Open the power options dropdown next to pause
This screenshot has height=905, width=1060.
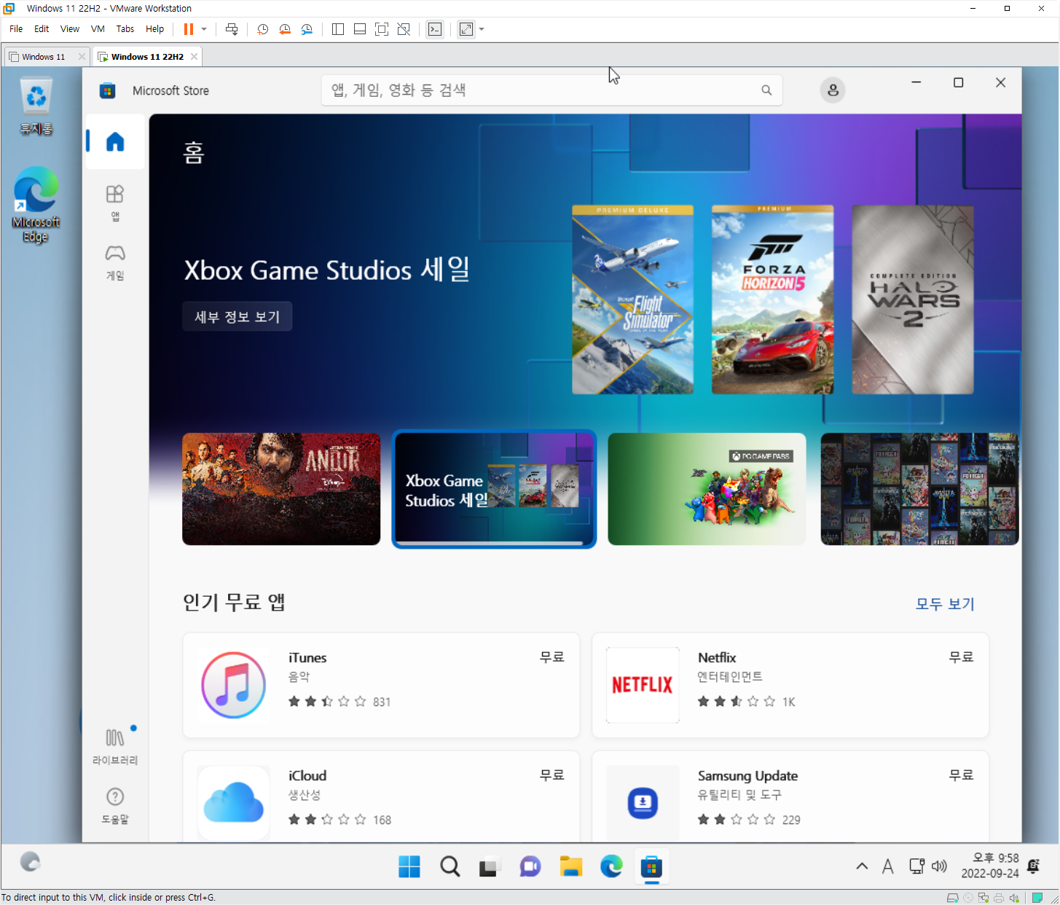204,29
